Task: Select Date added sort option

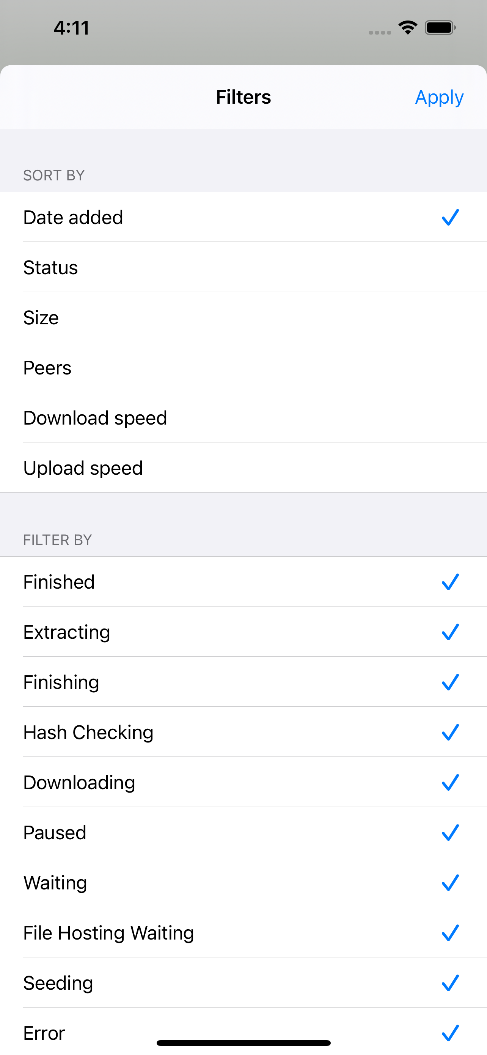Action: [243, 217]
